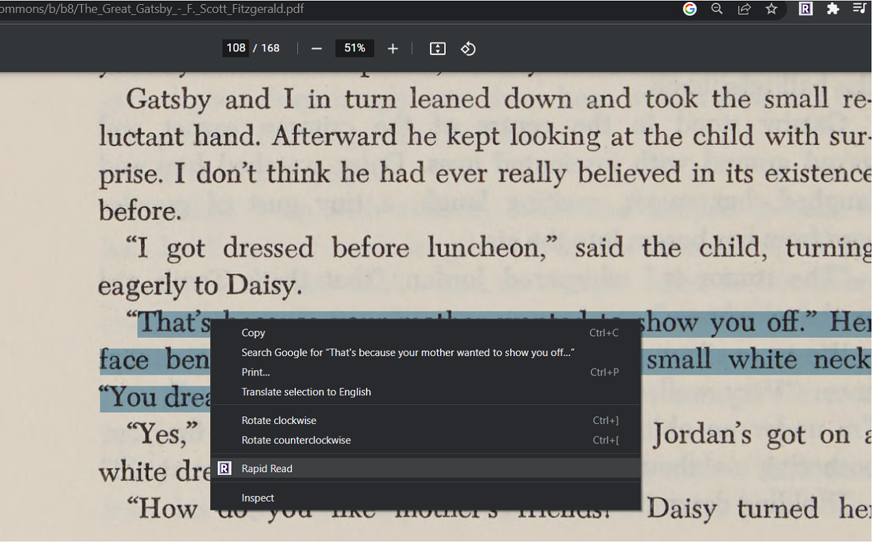Click the fit to page icon
Screen dimensions: 879x549
click(437, 49)
